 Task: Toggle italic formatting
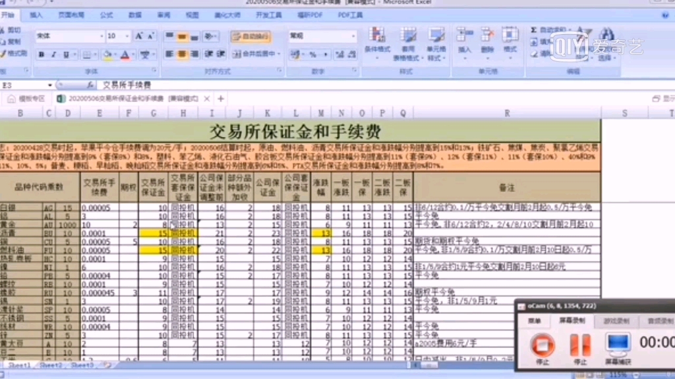[x=53, y=54]
